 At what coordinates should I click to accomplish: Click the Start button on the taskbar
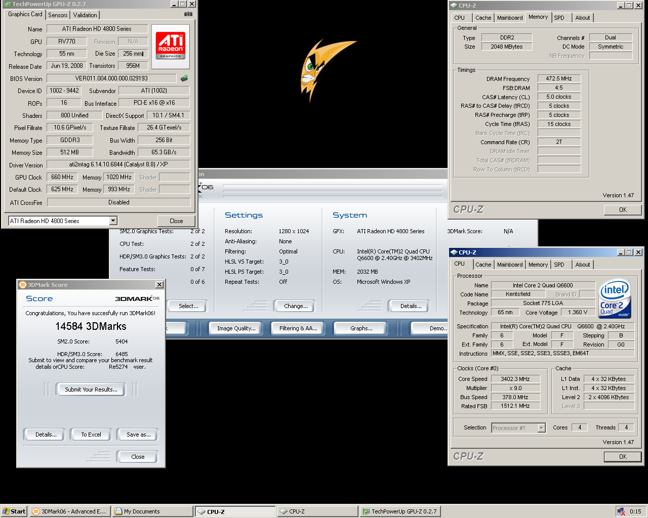pos(14,511)
